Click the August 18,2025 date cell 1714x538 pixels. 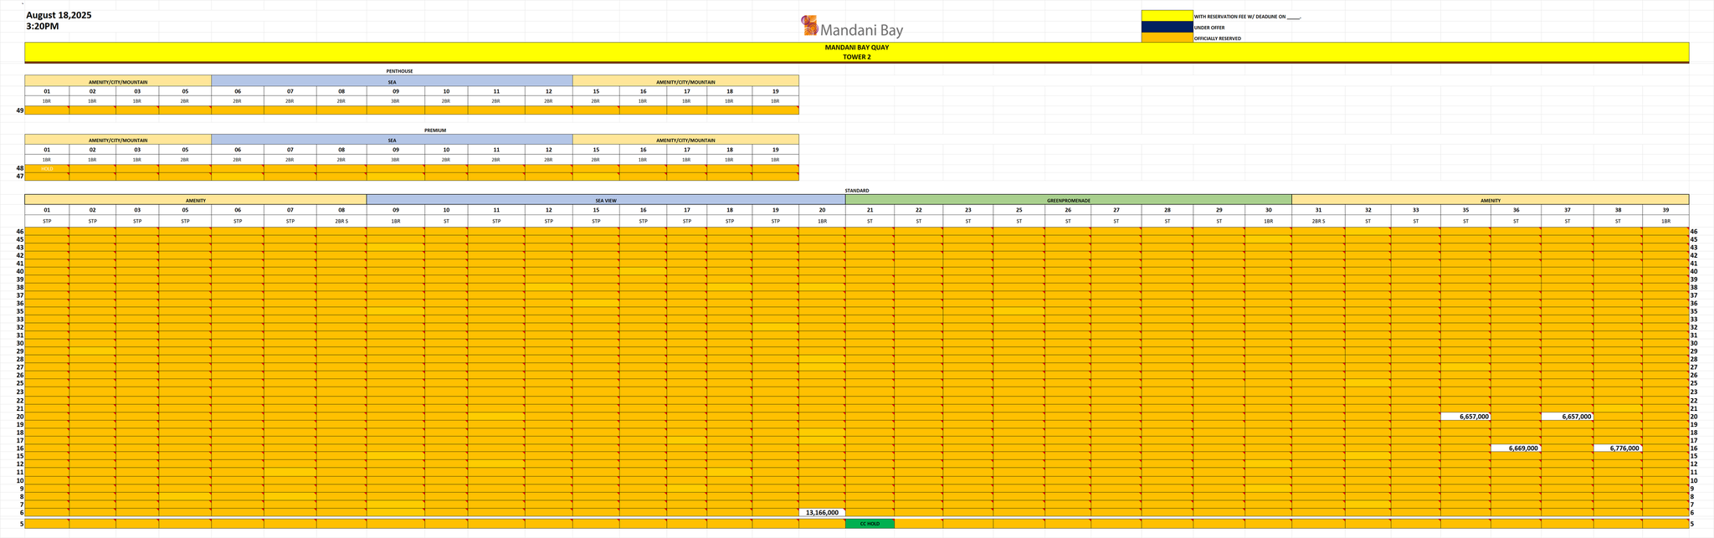(59, 15)
